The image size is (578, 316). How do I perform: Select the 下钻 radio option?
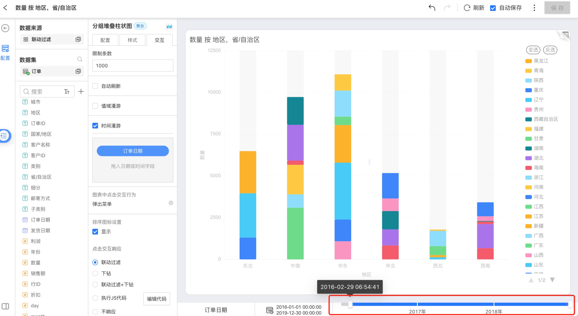tap(95, 273)
